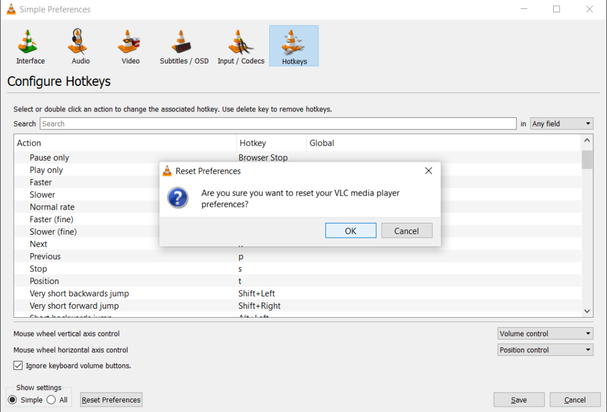This screenshot has height=412, width=607.
Task: Open the Video preferences section
Action: pos(129,46)
